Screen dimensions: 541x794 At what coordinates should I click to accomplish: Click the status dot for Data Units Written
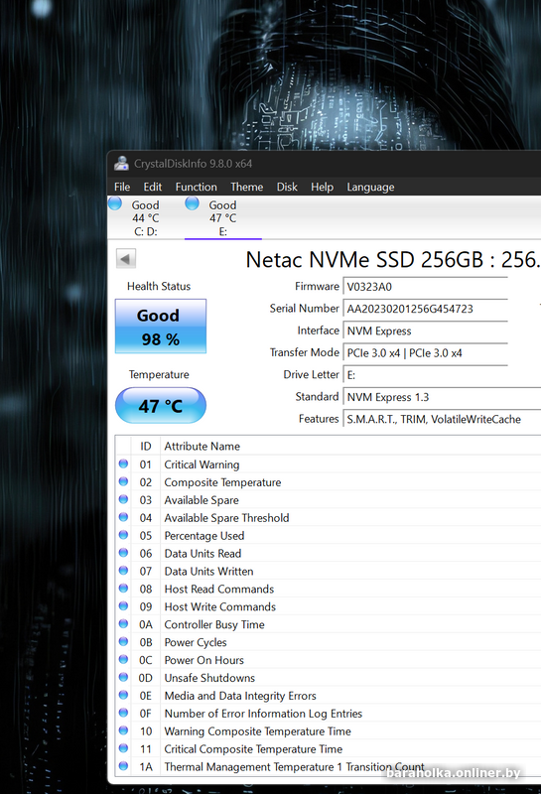click(x=123, y=570)
